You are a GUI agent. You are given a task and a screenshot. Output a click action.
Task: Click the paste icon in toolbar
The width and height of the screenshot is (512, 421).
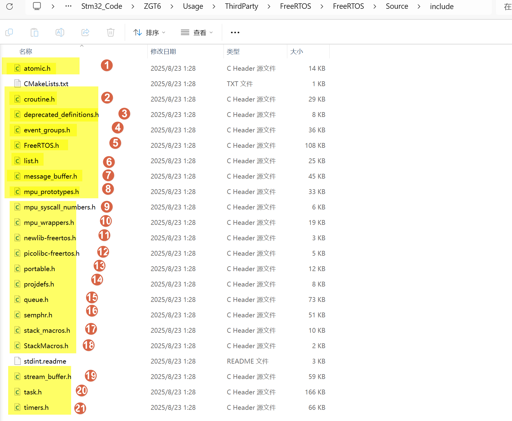click(34, 32)
